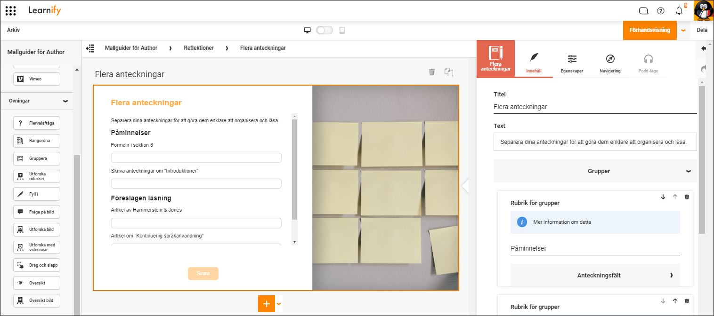Open the notifications bell
Image resolution: width=714 pixels, height=316 pixels.
(x=679, y=11)
